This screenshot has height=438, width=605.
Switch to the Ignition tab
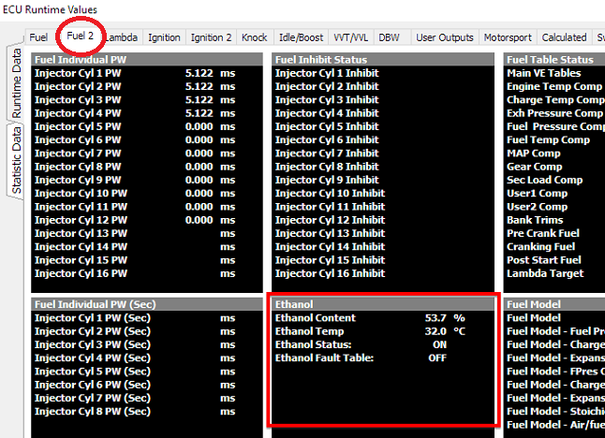164,37
